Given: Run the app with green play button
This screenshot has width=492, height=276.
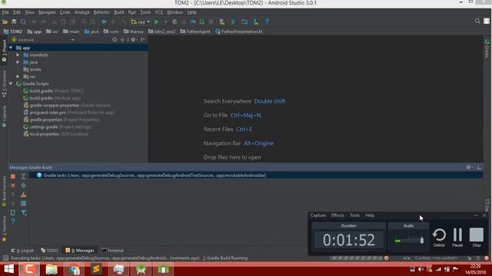Looking at the screenshot, I should pos(157,21).
